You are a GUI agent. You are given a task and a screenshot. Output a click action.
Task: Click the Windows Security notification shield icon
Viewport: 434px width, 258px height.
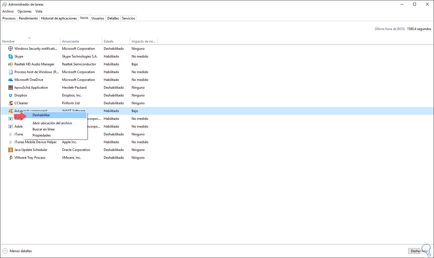coord(11,49)
